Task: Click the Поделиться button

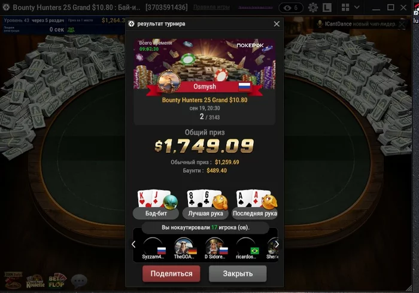Action: click(x=171, y=273)
